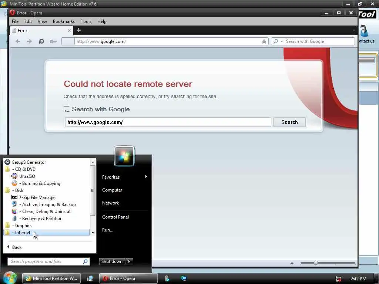Open the Internet folder in Start menu

[47, 232]
